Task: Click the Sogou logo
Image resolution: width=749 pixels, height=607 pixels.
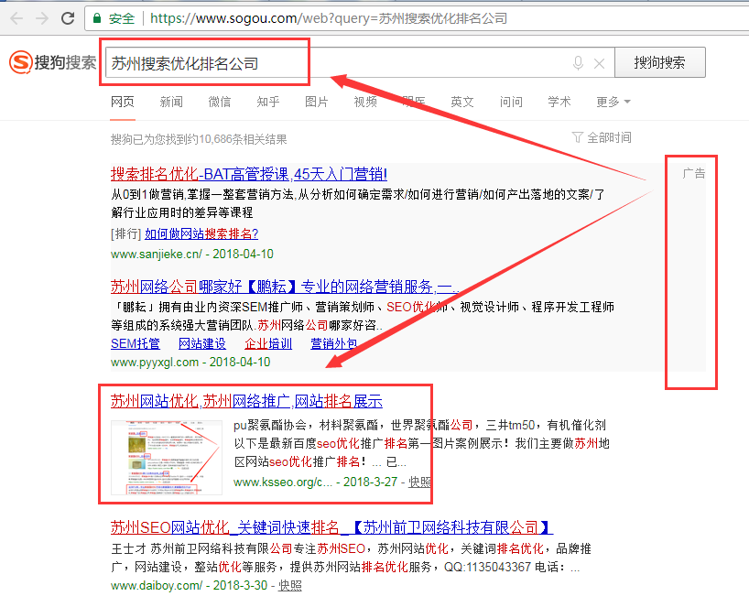Action: tap(52, 62)
